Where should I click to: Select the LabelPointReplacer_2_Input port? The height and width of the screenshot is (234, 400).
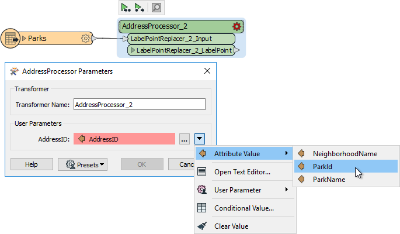[181, 39]
